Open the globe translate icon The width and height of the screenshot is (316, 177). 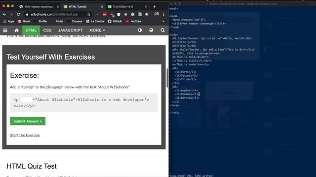[x=151, y=30]
